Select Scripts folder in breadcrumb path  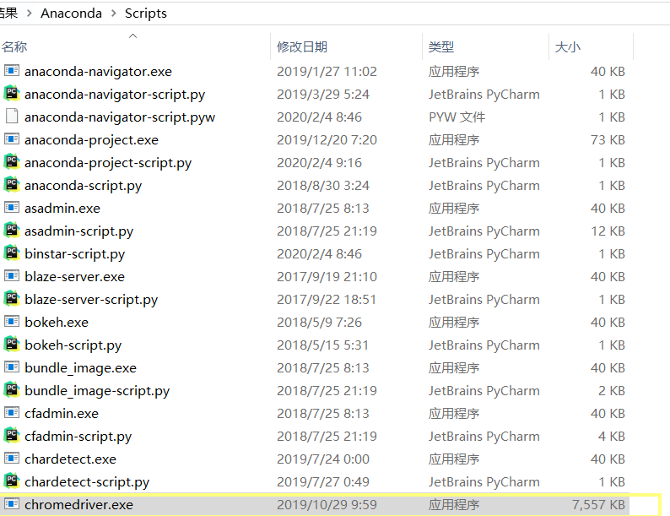(x=146, y=14)
